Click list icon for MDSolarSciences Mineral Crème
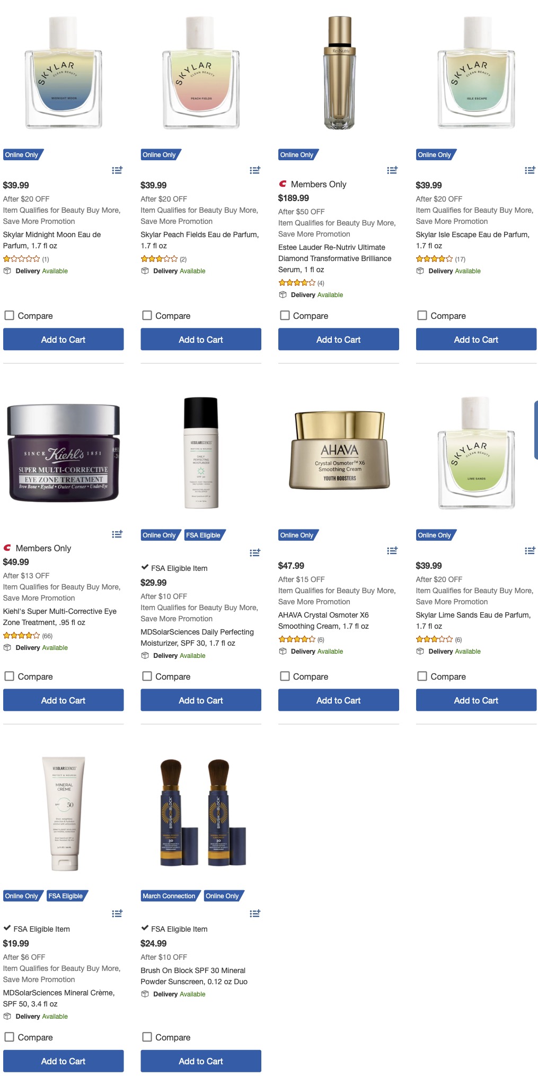Viewport: 538px width, 1076px height. [x=117, y=913]
